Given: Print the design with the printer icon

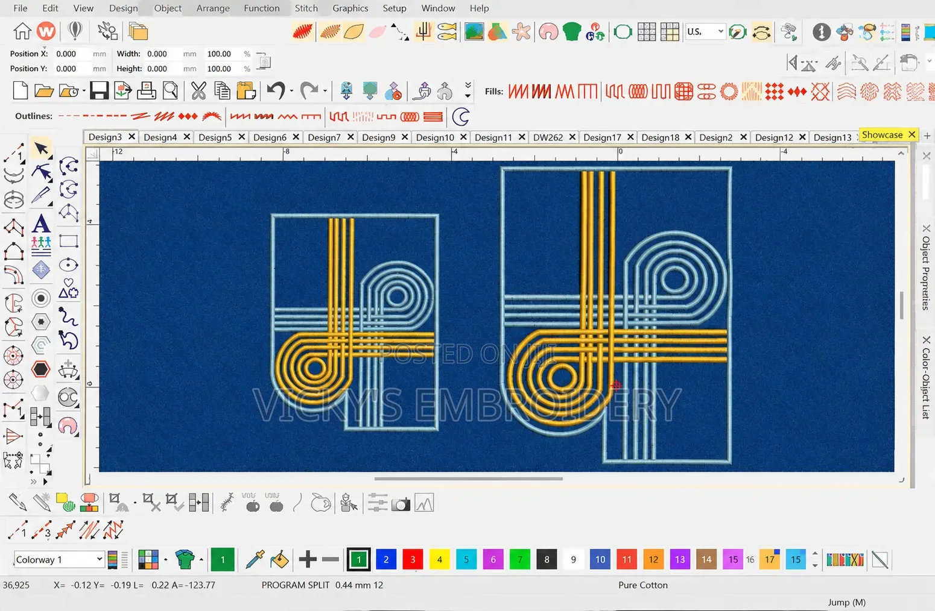Looking at the screenshot, I should (x=146, y=91).
